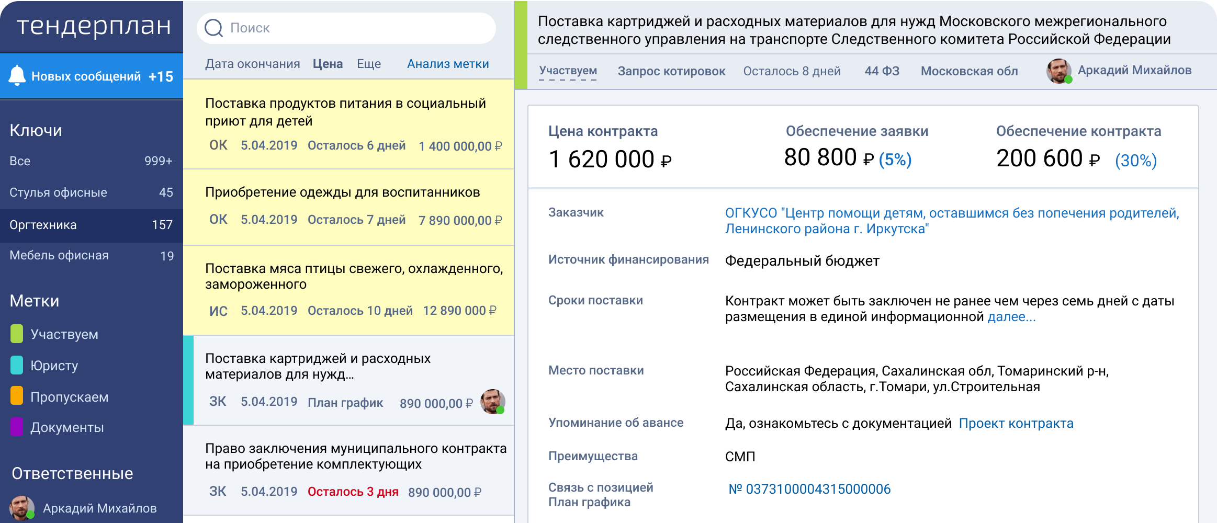Sort by Дата окончания

(x=253, y=64)
